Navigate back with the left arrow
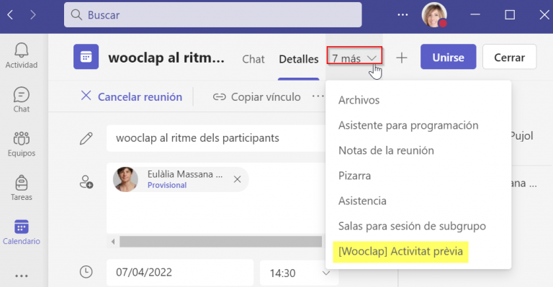The height and width of the screenshot is (287, 553). click(x=10, y=15)
